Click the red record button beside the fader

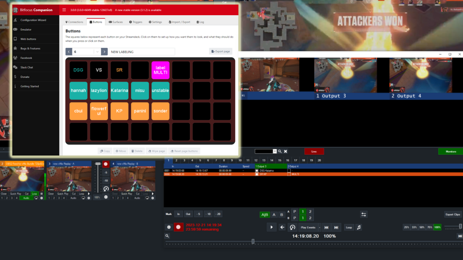(x=105, y=164)
